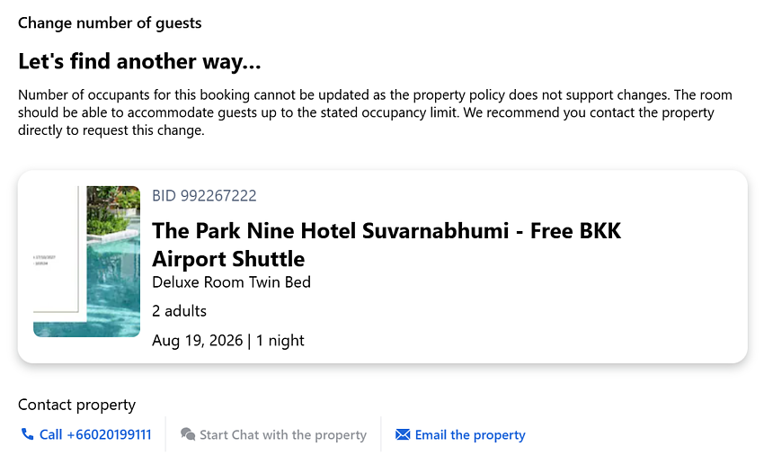Click the Change number of guests title
The width and height of the screenshot is (764, 455).
point(110,22)
